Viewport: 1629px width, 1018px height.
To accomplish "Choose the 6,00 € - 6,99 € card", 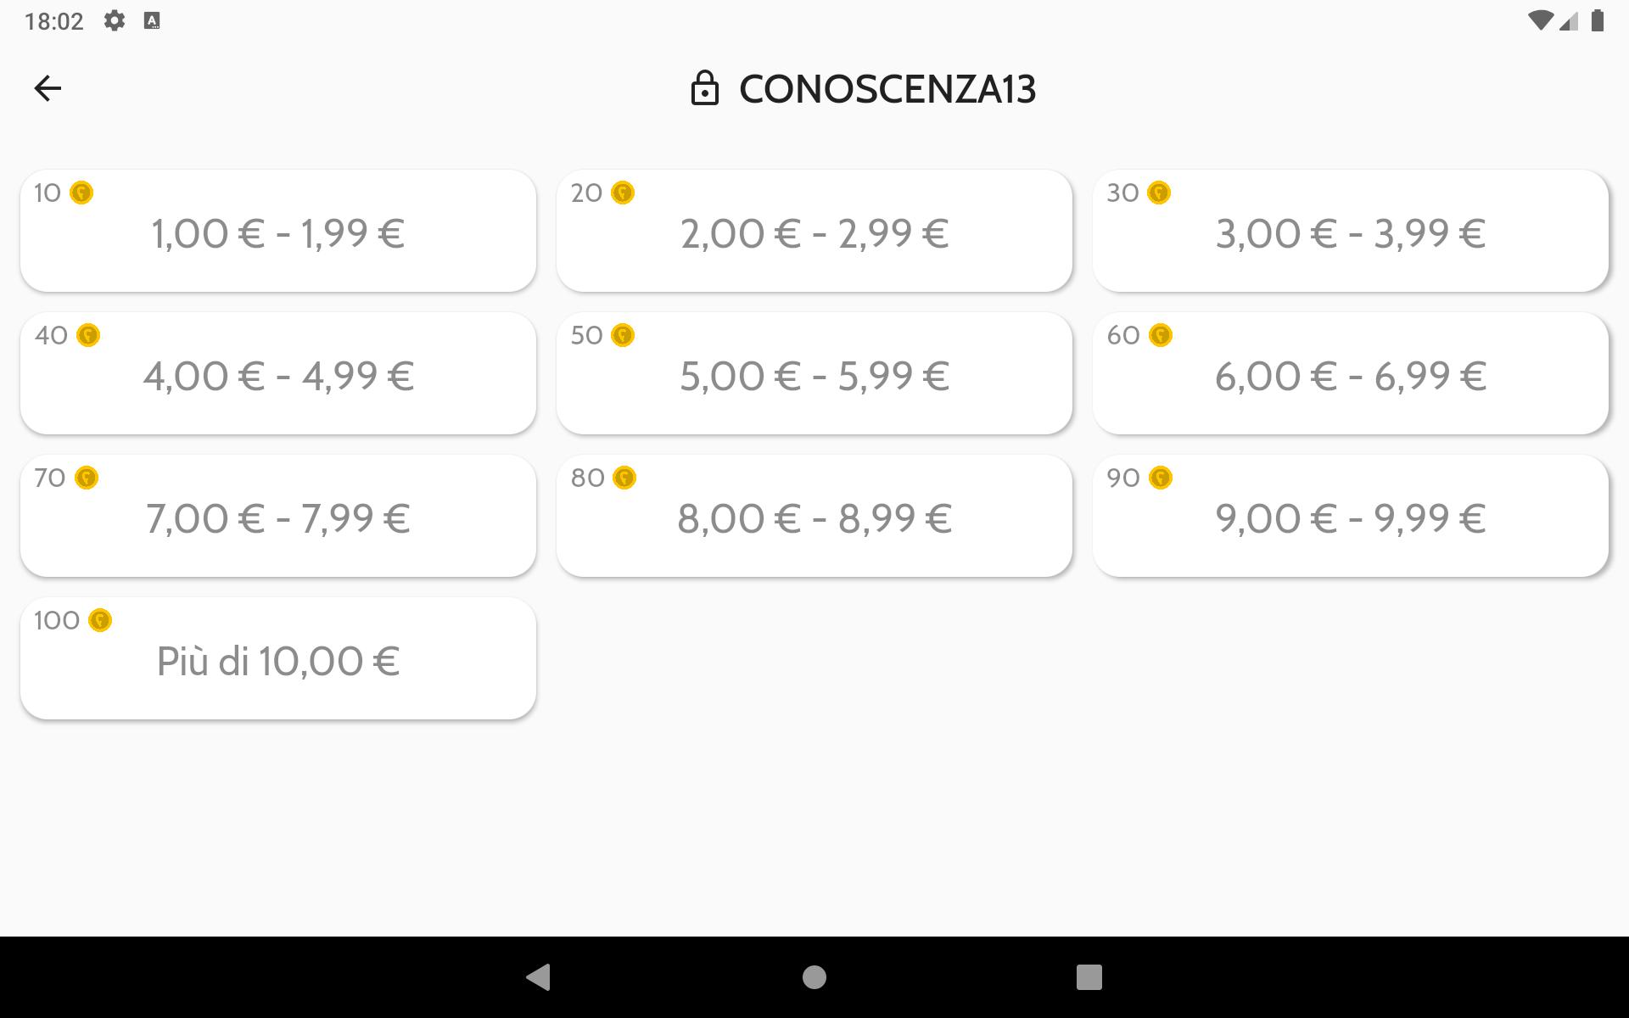I will click(1351, 373).
